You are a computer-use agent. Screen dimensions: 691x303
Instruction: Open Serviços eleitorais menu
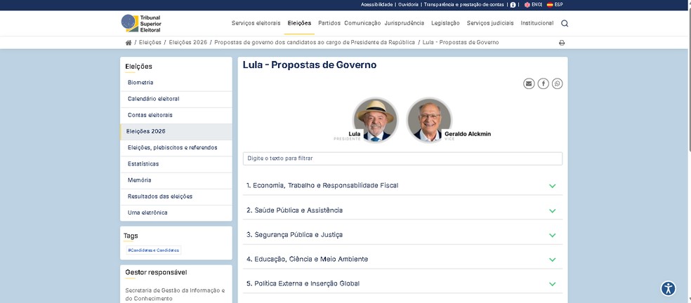(x=256, y=23)
